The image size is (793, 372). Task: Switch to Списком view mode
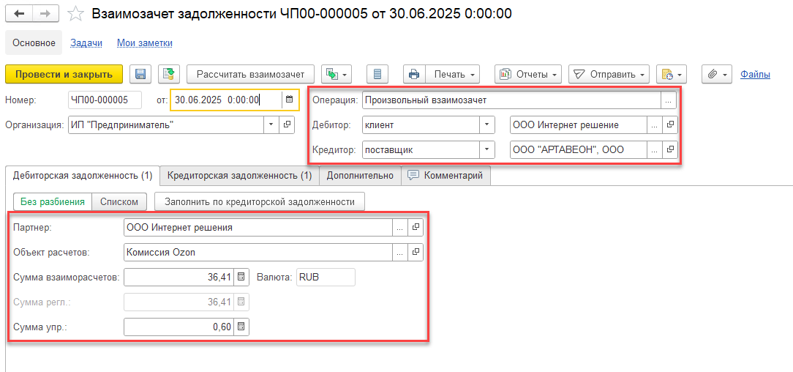pyautogui.click(x=120, y=201)
